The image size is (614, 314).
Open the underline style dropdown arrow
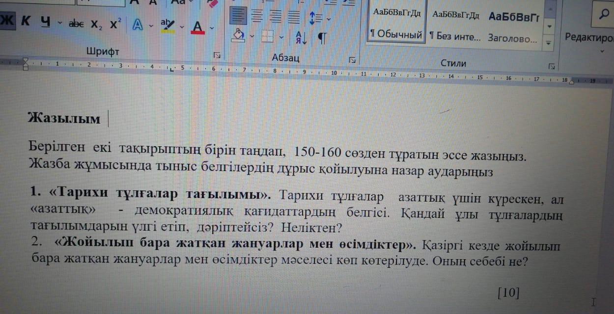59,23
